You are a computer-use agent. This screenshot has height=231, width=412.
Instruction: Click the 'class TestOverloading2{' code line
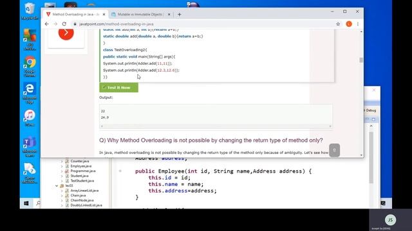click(x=125, y=50)
